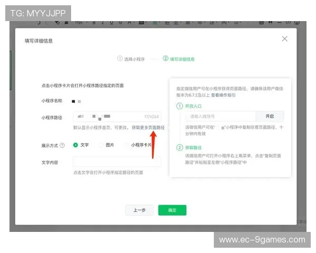
Task: Toggle strikethrough in the editor toolbar
Action: click(x=120, y=23)
